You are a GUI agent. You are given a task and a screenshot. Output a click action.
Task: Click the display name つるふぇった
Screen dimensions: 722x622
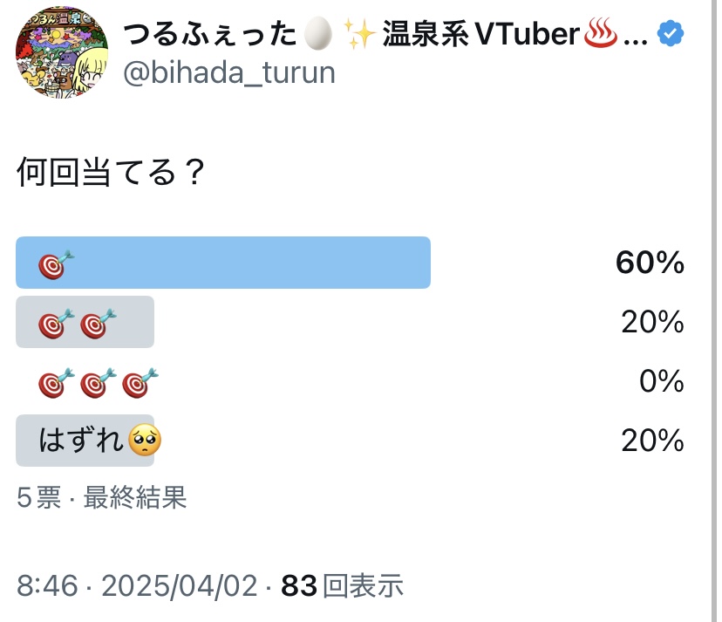pyautogui.click(x=209, y=34)
